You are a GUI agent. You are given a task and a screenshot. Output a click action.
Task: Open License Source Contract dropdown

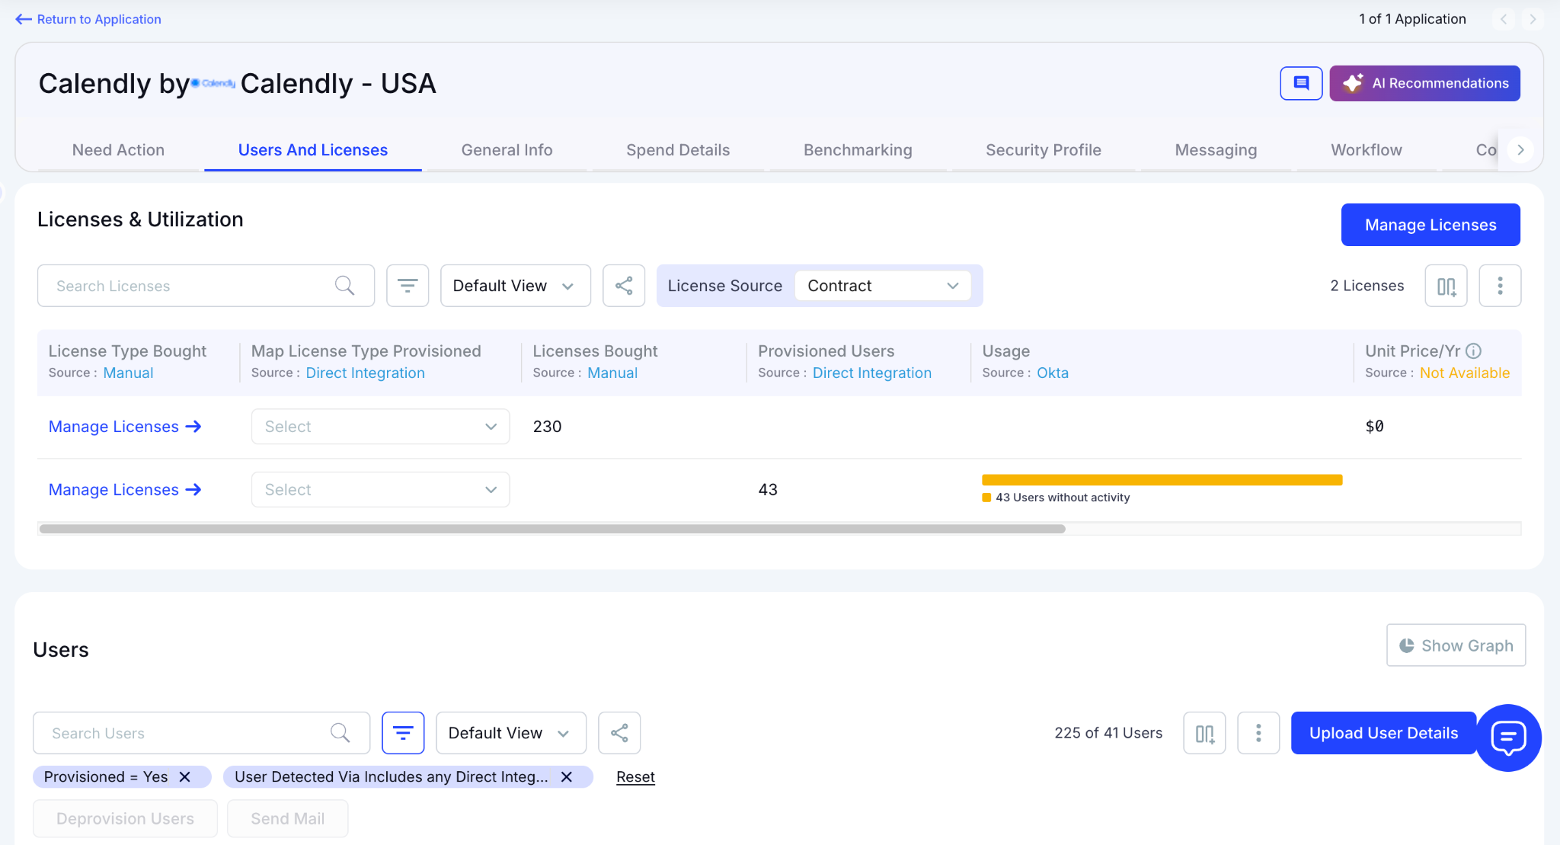coord(882,286)
